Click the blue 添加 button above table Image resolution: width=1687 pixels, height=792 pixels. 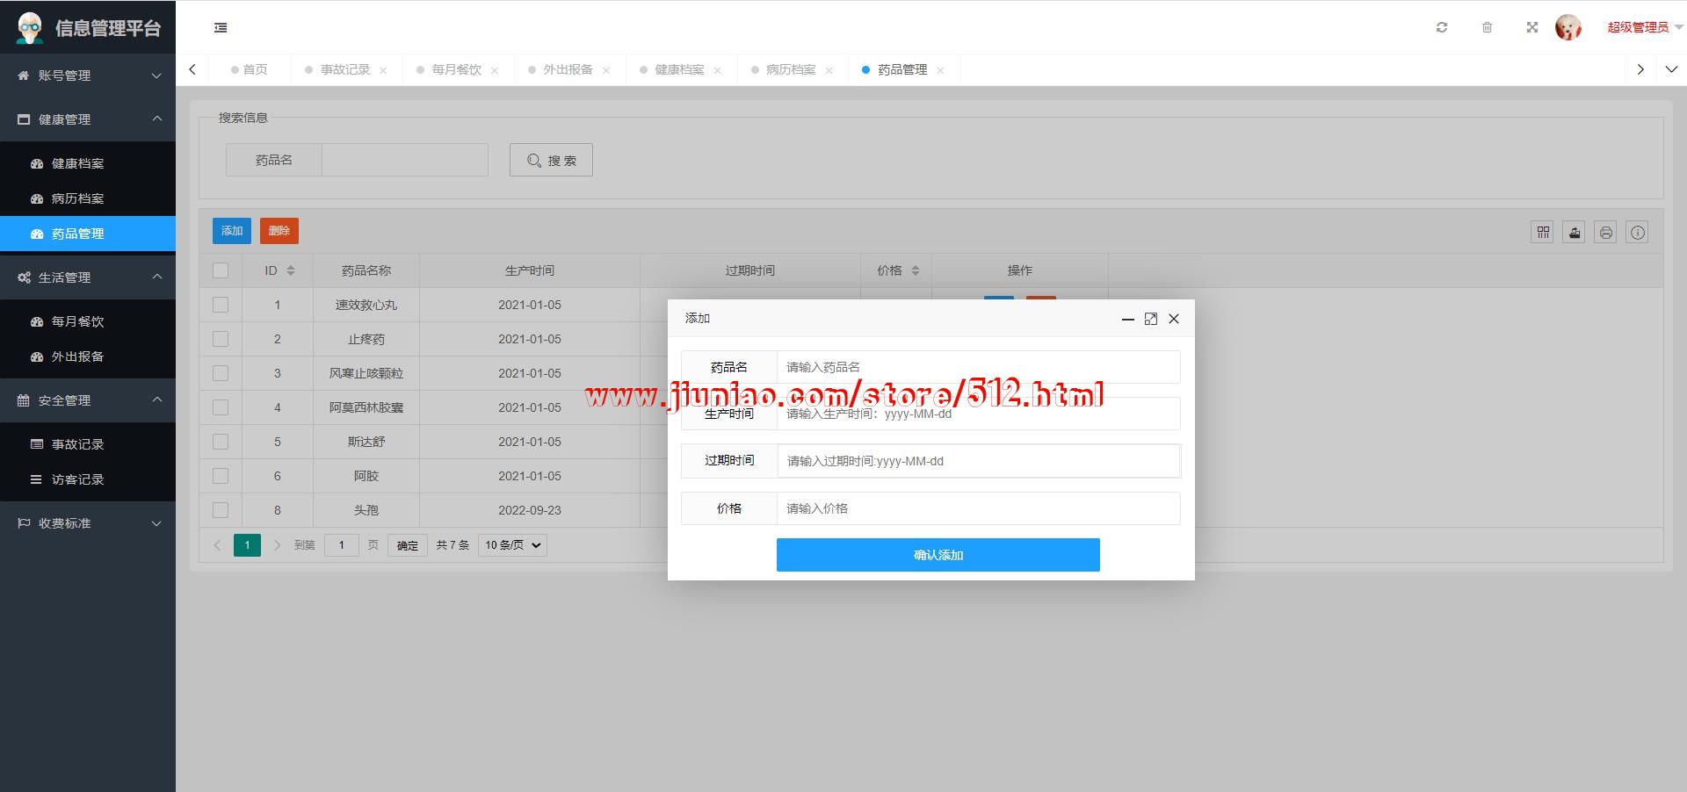[x=232, y=231]
